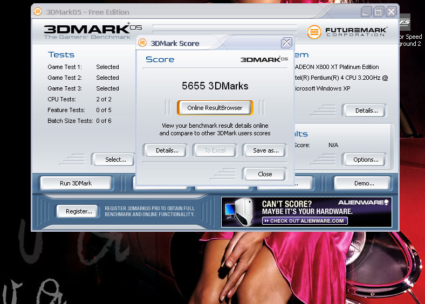
Task: Click Details in the 3DMark Score dialog
Action: [x=167, y=150]
